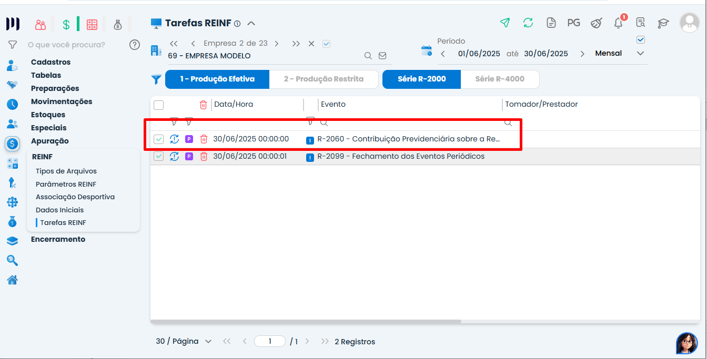Collapse the Tarefas REINF header chevron
Viewport: 707px width, 359px height.
(251, 23)
